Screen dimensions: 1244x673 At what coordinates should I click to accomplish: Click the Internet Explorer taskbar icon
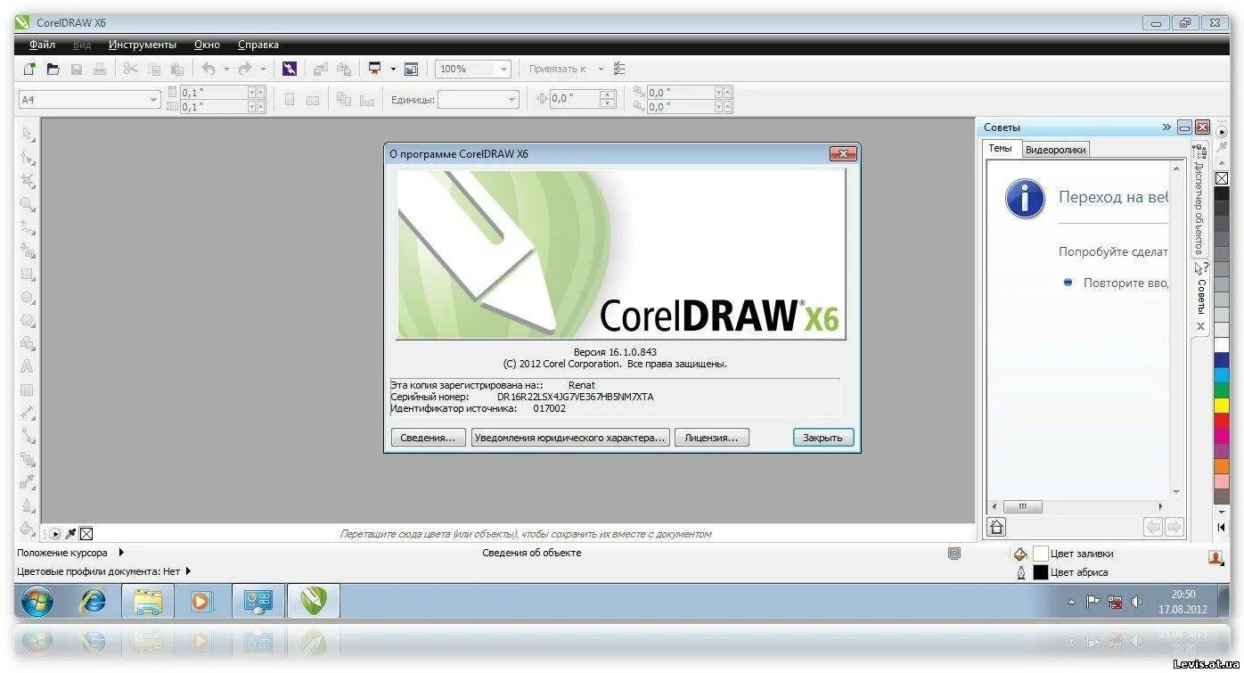point(92,601)
